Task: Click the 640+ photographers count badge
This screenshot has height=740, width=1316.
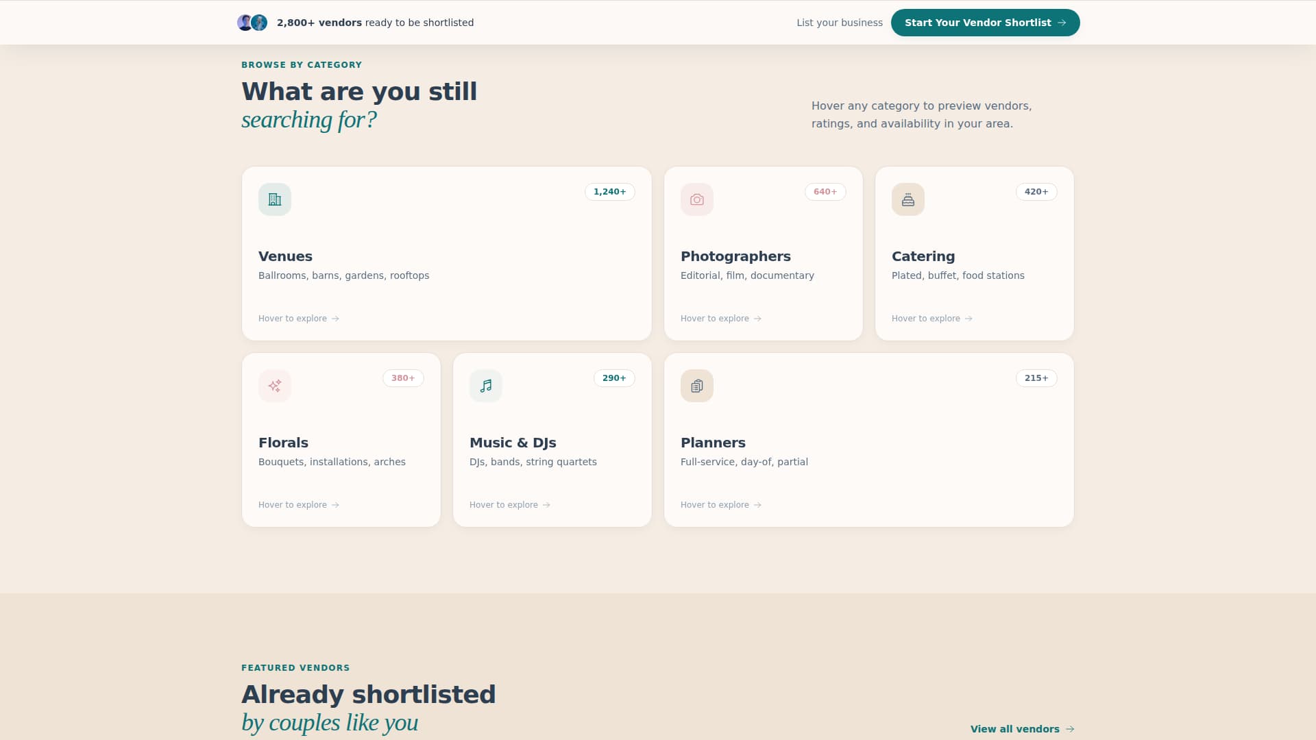Action: coord(825,192)
